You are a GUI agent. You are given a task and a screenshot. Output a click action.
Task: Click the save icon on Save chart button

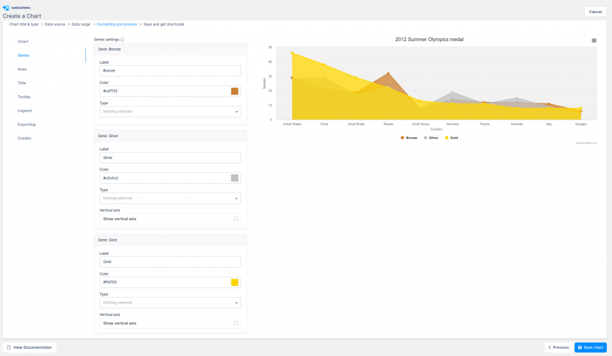pos(580,347)
